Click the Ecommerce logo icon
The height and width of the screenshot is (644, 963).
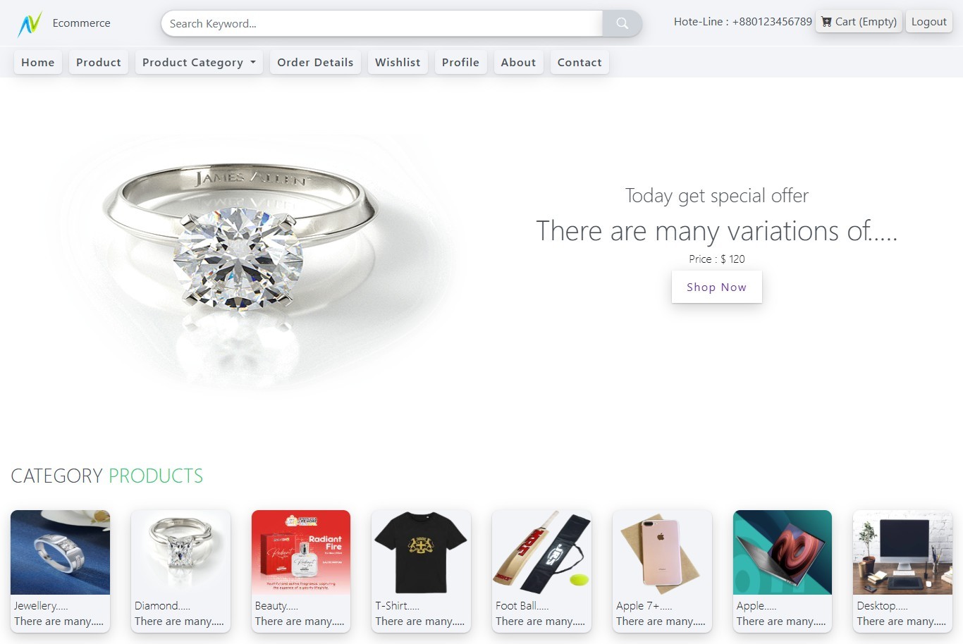pyautogui.click(x=30, y=25)
